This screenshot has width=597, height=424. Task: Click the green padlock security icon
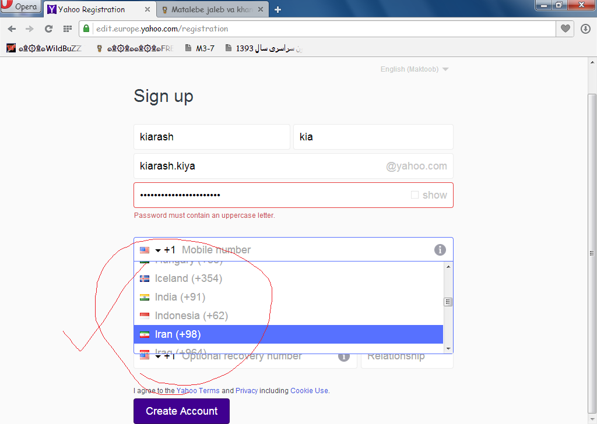[86, 29]
